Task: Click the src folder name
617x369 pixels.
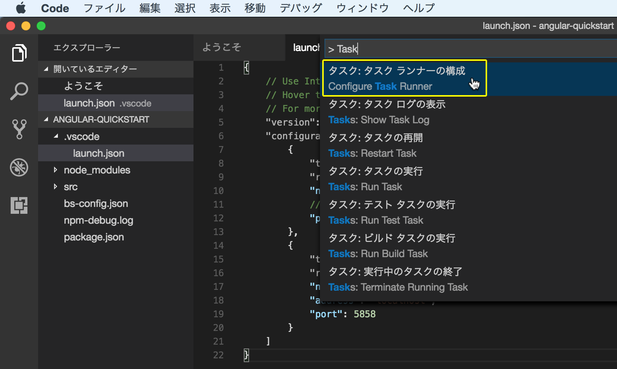Action: [x=71, y=187]
